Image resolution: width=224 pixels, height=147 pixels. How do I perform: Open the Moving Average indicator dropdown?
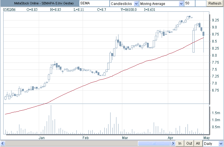pos(161,4)
